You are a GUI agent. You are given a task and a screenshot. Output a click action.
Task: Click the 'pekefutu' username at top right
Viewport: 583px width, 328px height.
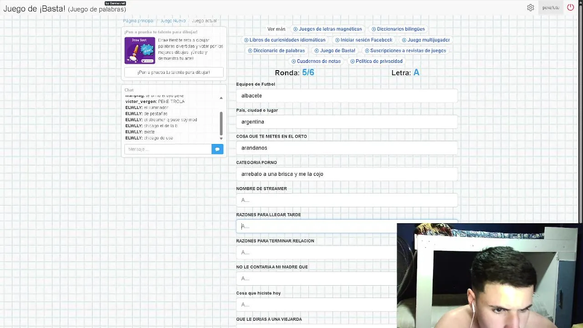tap(551, 8)
